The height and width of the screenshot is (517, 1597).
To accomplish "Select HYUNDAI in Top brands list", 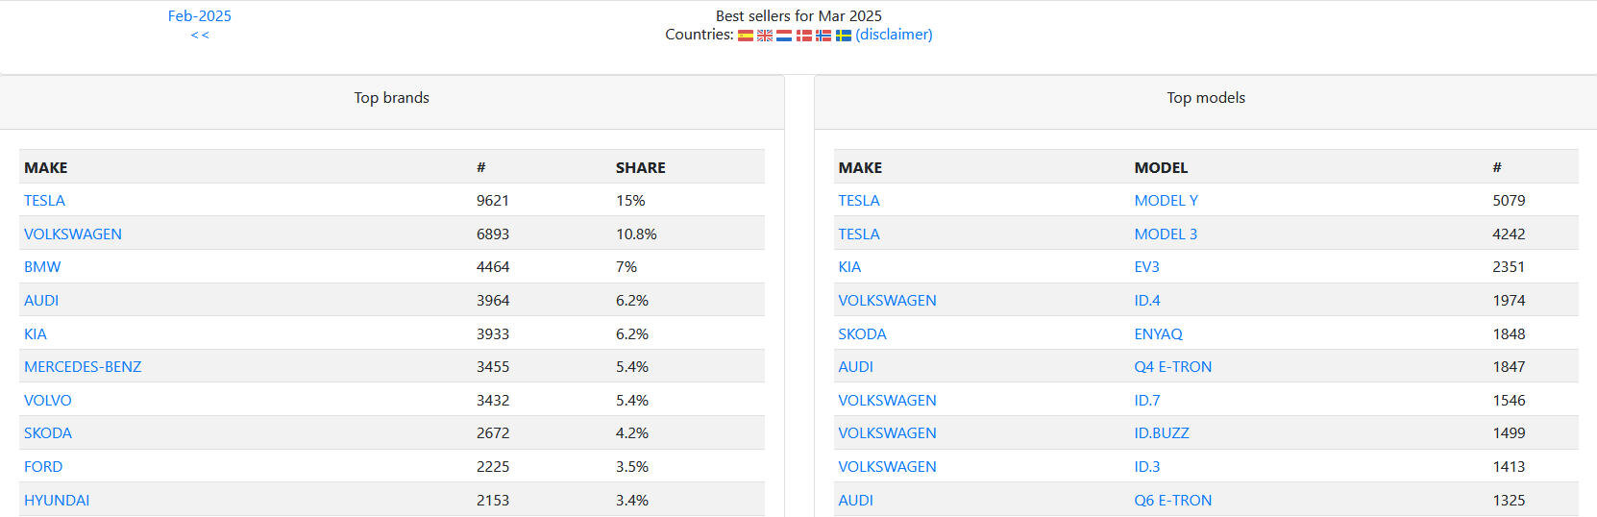I will click(x=57, y=500).
